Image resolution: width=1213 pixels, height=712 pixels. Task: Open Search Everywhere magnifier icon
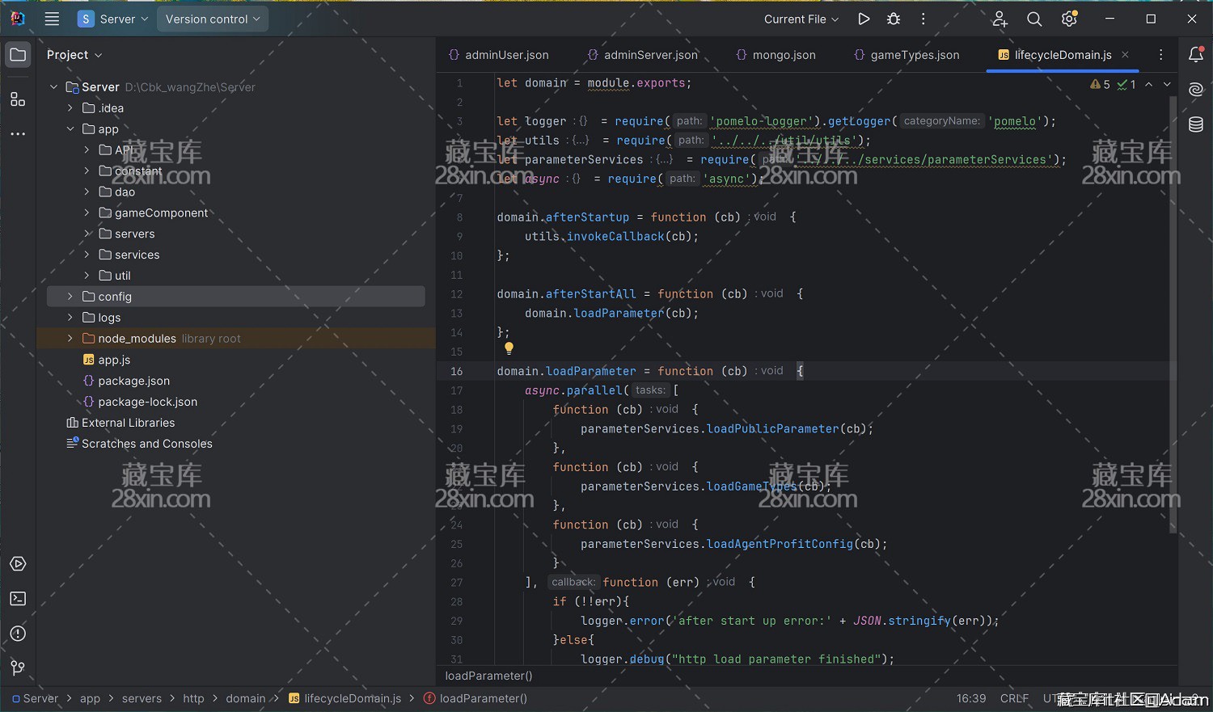pyautogui.click(x=1034, y=19)
